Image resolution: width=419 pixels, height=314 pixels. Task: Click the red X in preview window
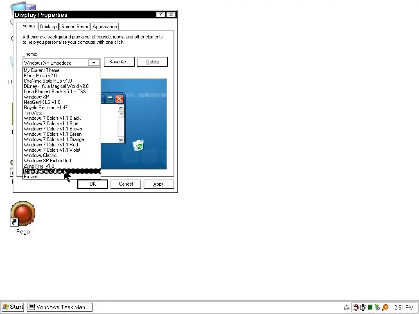point(119,99)
